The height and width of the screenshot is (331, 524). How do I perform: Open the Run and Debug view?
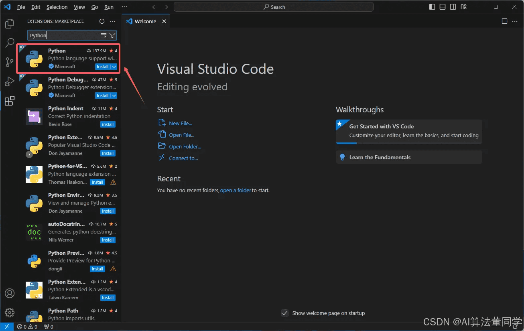tap(10, 82)
